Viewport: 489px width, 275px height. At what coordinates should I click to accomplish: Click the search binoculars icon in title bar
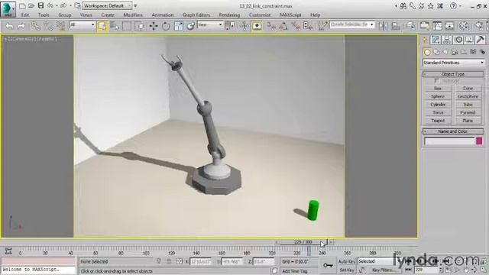(403, 5)
